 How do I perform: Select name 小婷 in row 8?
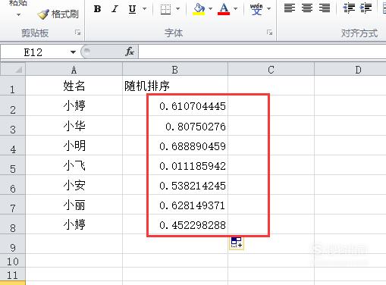[74, 224]
